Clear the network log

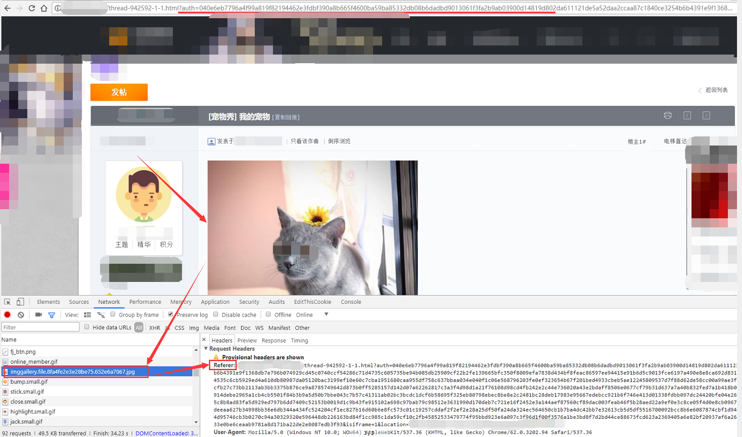(x=21, y=315)
